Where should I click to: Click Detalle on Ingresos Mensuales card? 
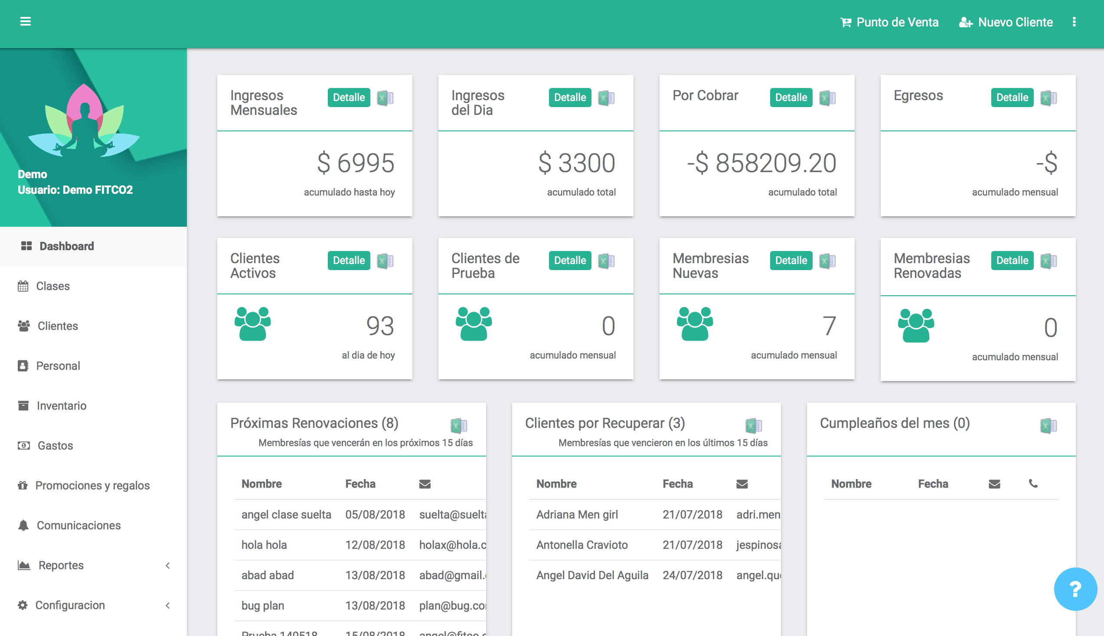tap(348, 97)
